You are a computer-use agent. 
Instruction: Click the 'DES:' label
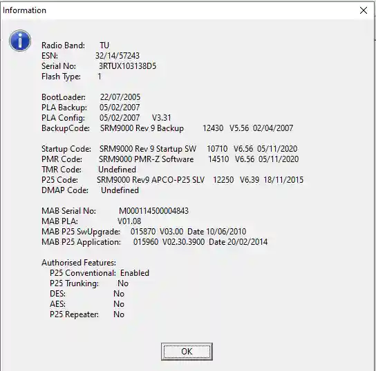click(x=57, y=294)
